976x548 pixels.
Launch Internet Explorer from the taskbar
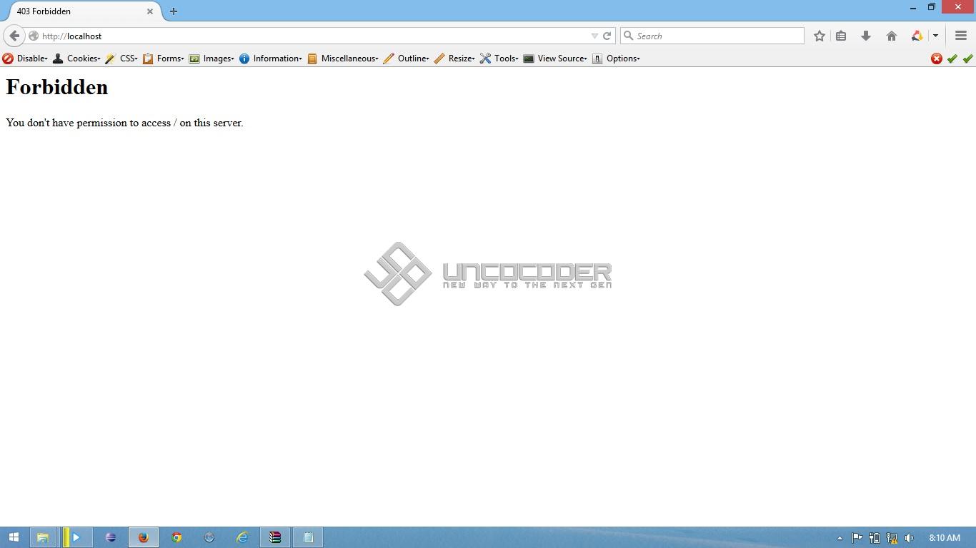242,537
